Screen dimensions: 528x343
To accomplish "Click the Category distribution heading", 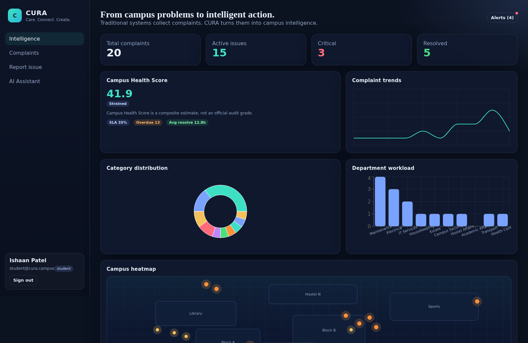I will coord(137,168).
